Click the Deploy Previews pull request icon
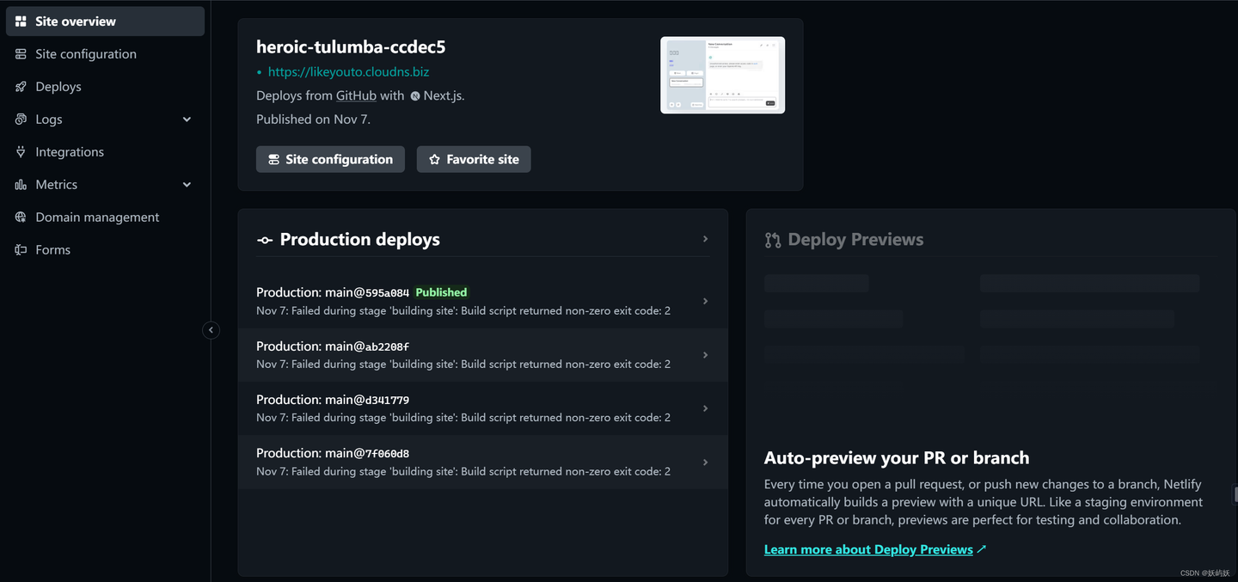 (773, 240)
